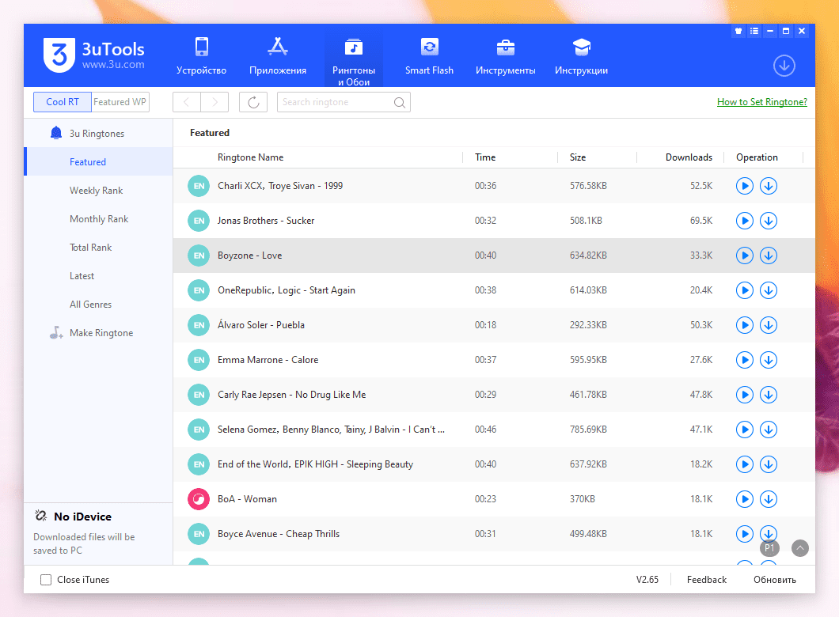This screenshot has height=617, width=839.
Task: Collapse the 3u Ringtones tree section
Action: click(x=97, y=134)
